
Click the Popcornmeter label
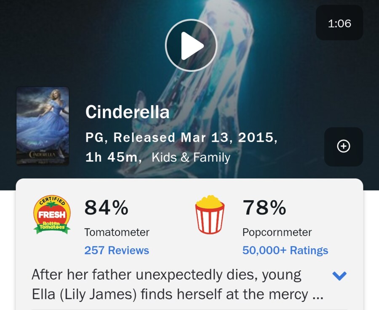277,232
